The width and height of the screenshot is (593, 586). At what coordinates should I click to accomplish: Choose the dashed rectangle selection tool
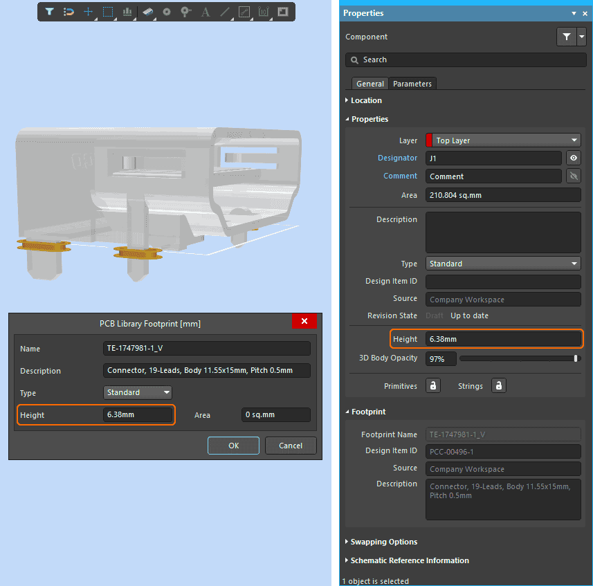coord(108,12)
